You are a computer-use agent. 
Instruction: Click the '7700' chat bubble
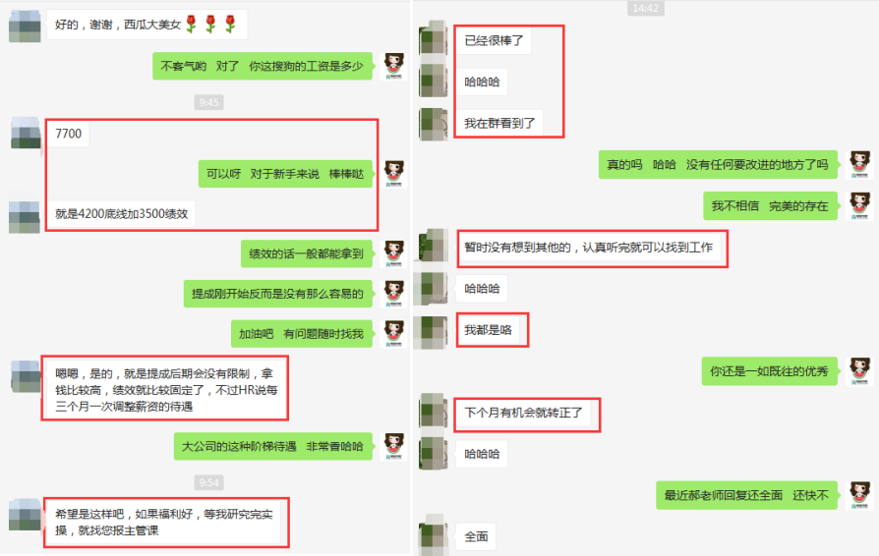[69, 134]
